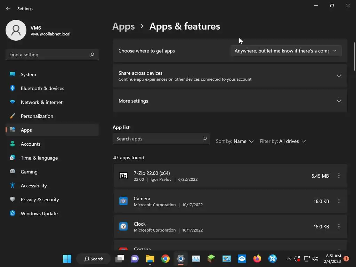Open the performance graph taskbar app
356x267 pixels.
pyautogui.click(x=196, y=259)
